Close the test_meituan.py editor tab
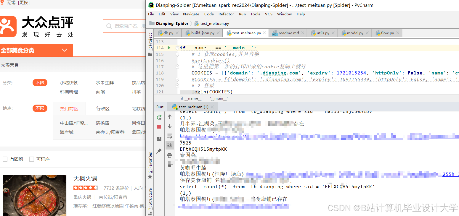 click(265, 33)
